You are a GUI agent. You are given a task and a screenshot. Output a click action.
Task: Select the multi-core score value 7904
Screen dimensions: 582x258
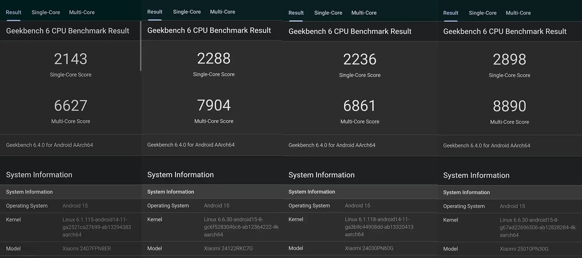(214, 105)
